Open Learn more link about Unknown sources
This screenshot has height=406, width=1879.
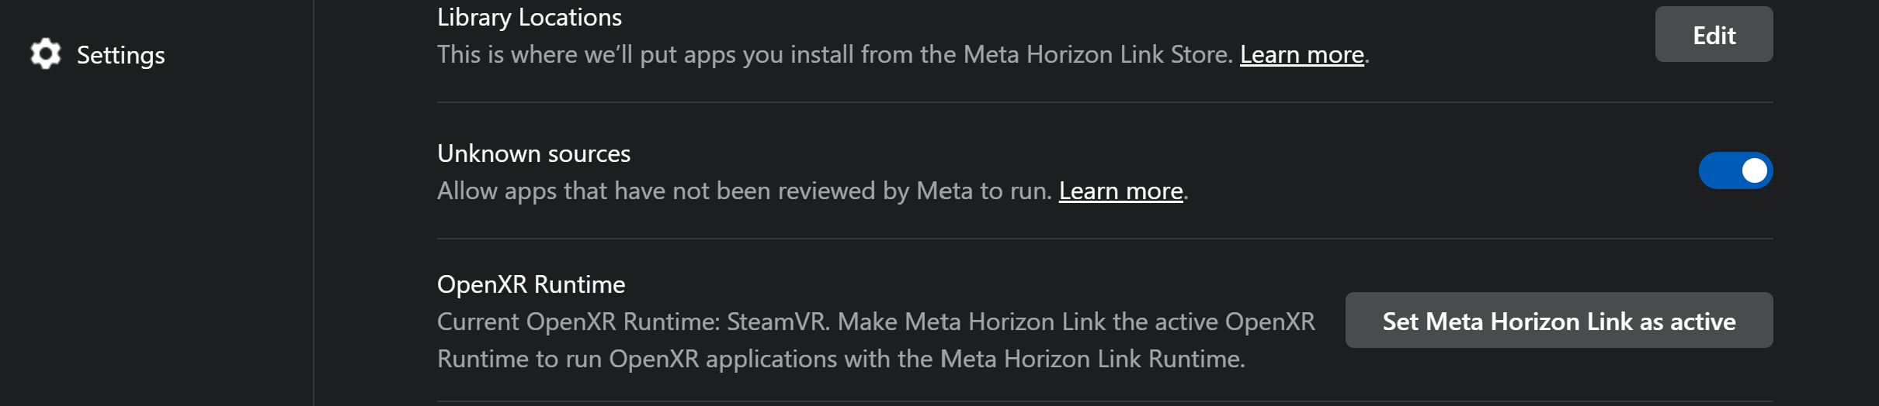[1120, 191]
